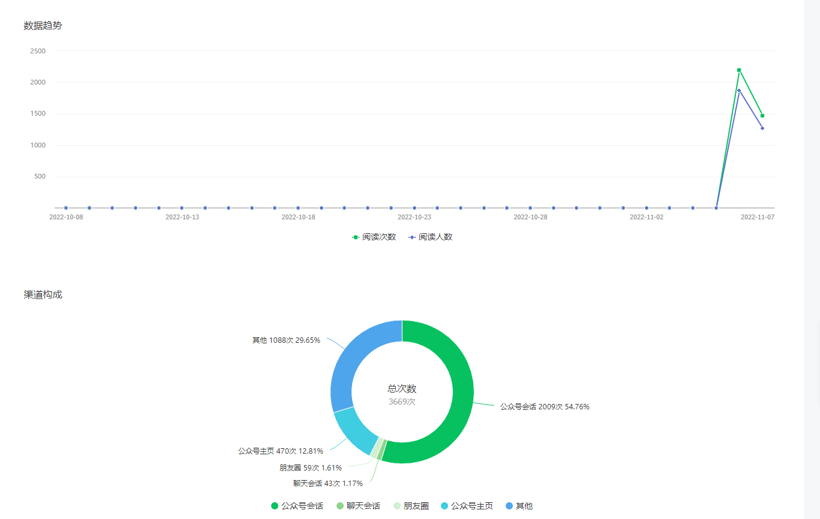Viewport: 820px width, 519px height.
Task: Click the 其他 1088次 29.65% label
Action: [286, 340]
